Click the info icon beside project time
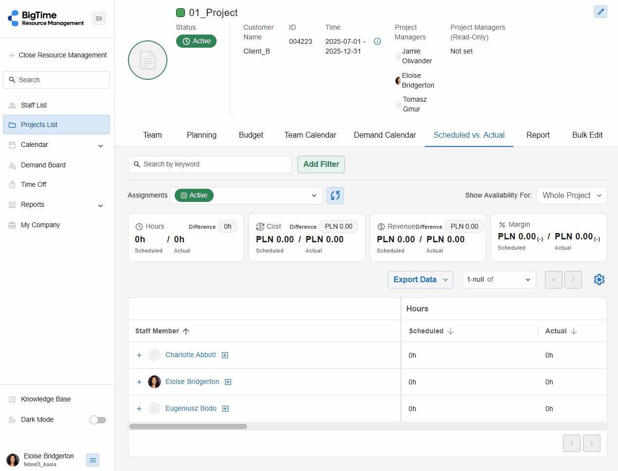 (377, 41)
